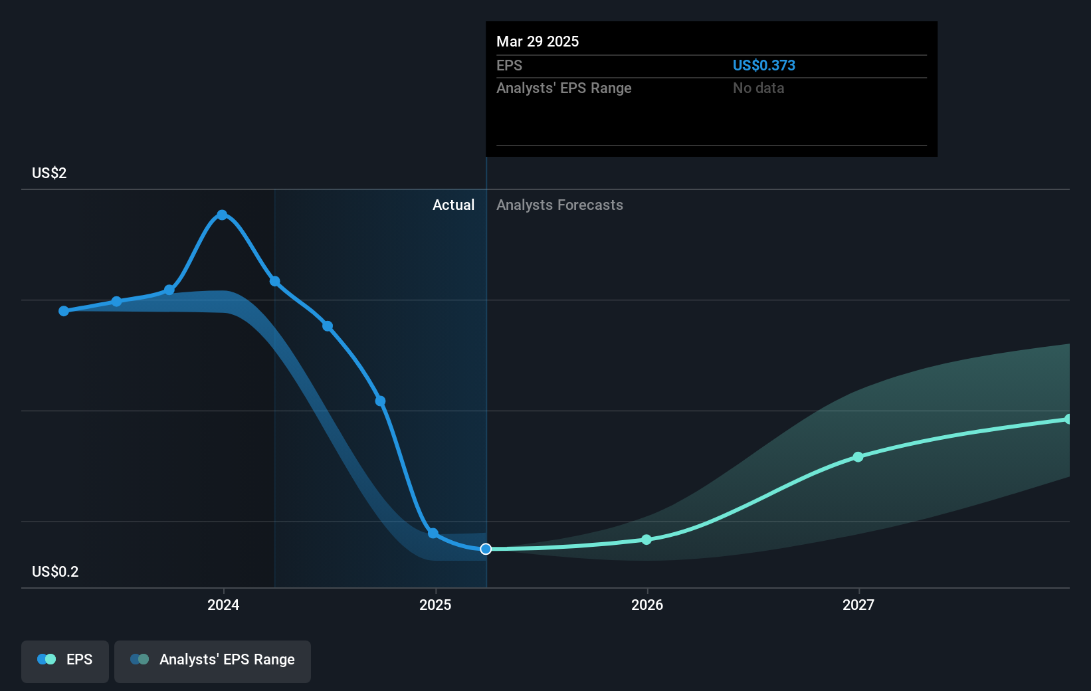The height and width of the screenshot is (691, 1091).
Task: Click the 'Mar 29 2025' tooltip date
Action: [538, 41]
